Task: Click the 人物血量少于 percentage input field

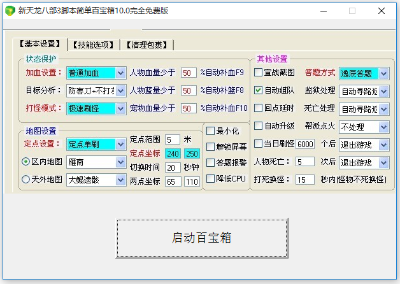Action: tap(189, 73)
